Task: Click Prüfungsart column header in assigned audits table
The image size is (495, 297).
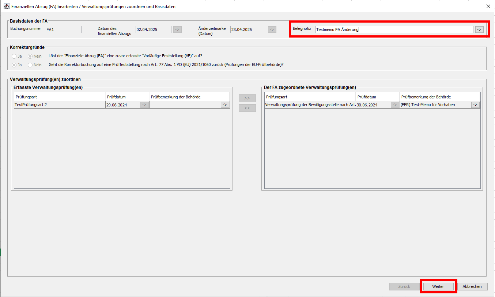Action: click(x=309, y=97)
